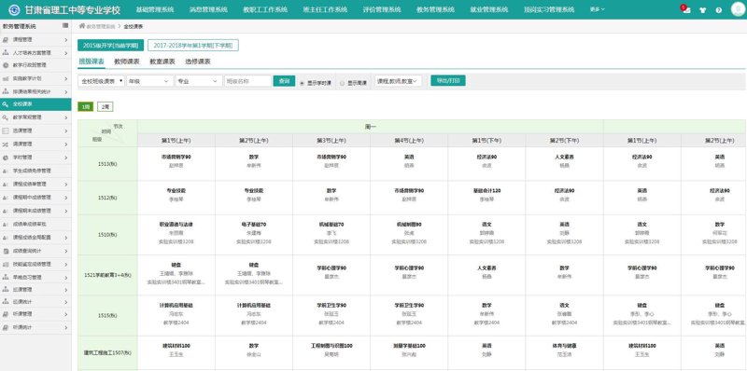The width and height of the screenshot is (747, 371).
Task: Select the 2015级开学 current semester button
Action: [110, 45]
